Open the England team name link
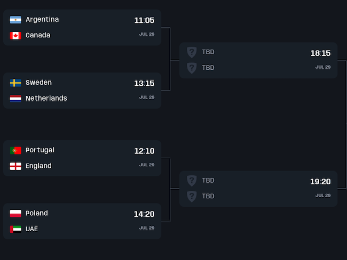347x260 pixels. tap(38, 166)
